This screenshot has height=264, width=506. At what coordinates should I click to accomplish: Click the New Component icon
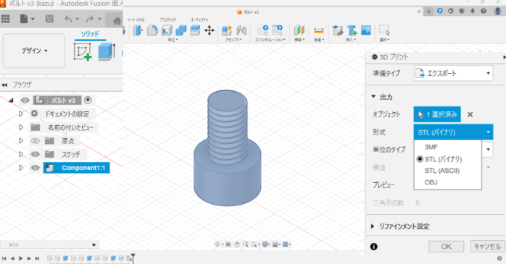(x=227, y=30)
